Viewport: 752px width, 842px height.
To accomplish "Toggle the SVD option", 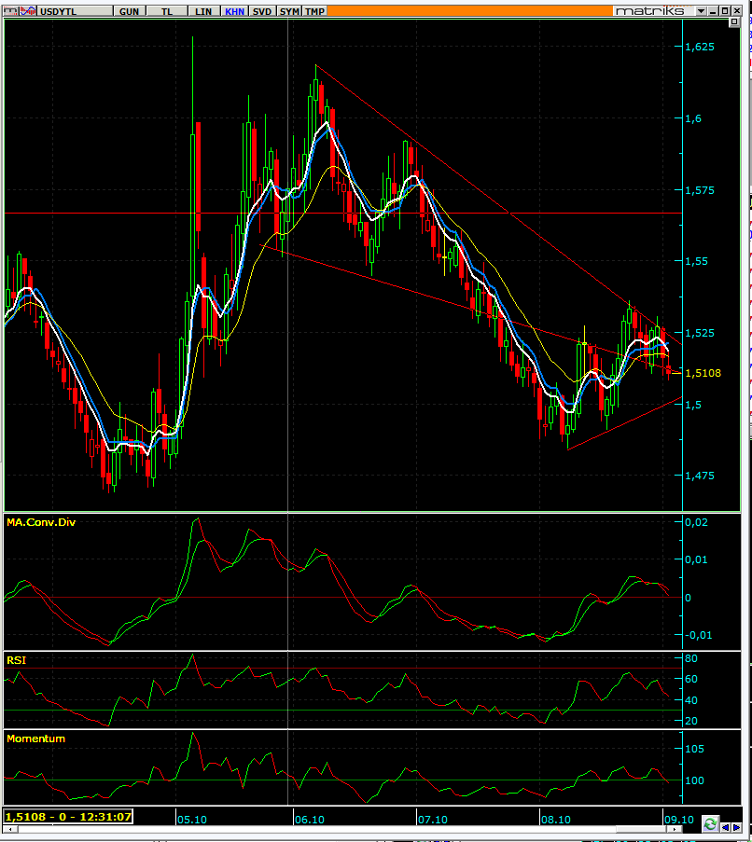I will [263, 10].
